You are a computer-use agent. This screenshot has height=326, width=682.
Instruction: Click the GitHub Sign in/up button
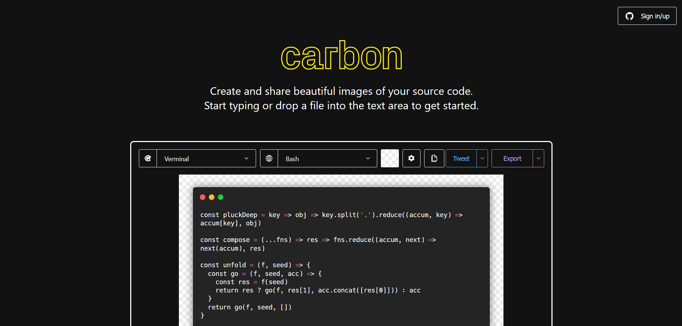647,16
